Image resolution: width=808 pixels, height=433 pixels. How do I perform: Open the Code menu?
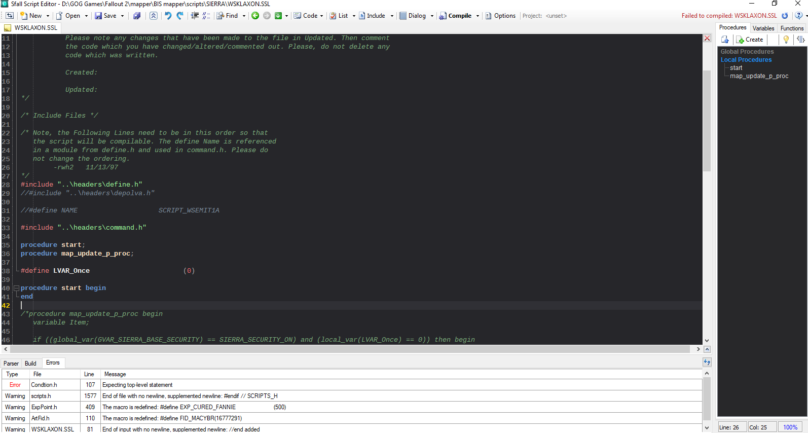308,16
